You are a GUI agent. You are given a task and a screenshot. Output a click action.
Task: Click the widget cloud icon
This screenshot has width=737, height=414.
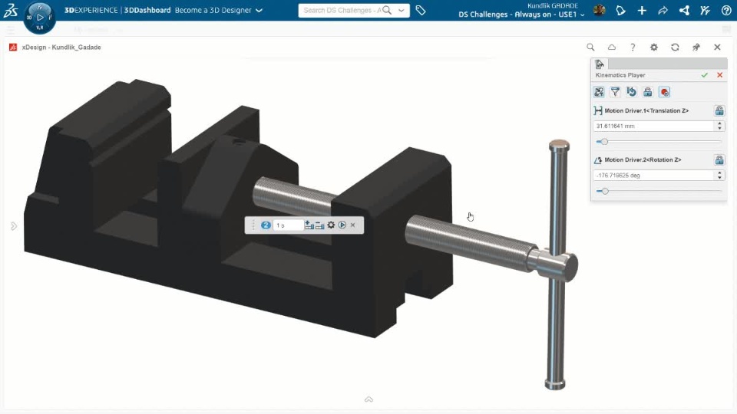pos(612,47)
